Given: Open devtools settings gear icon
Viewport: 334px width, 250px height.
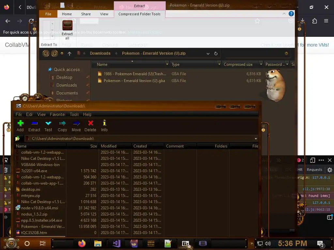Looking at the screenshot, I should coord(329,170).
